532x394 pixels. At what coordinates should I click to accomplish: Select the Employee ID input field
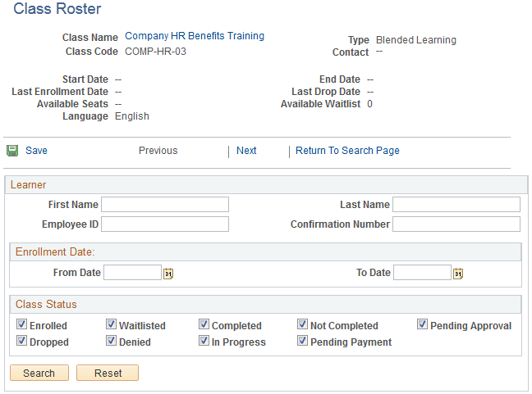tap(165, 224)
